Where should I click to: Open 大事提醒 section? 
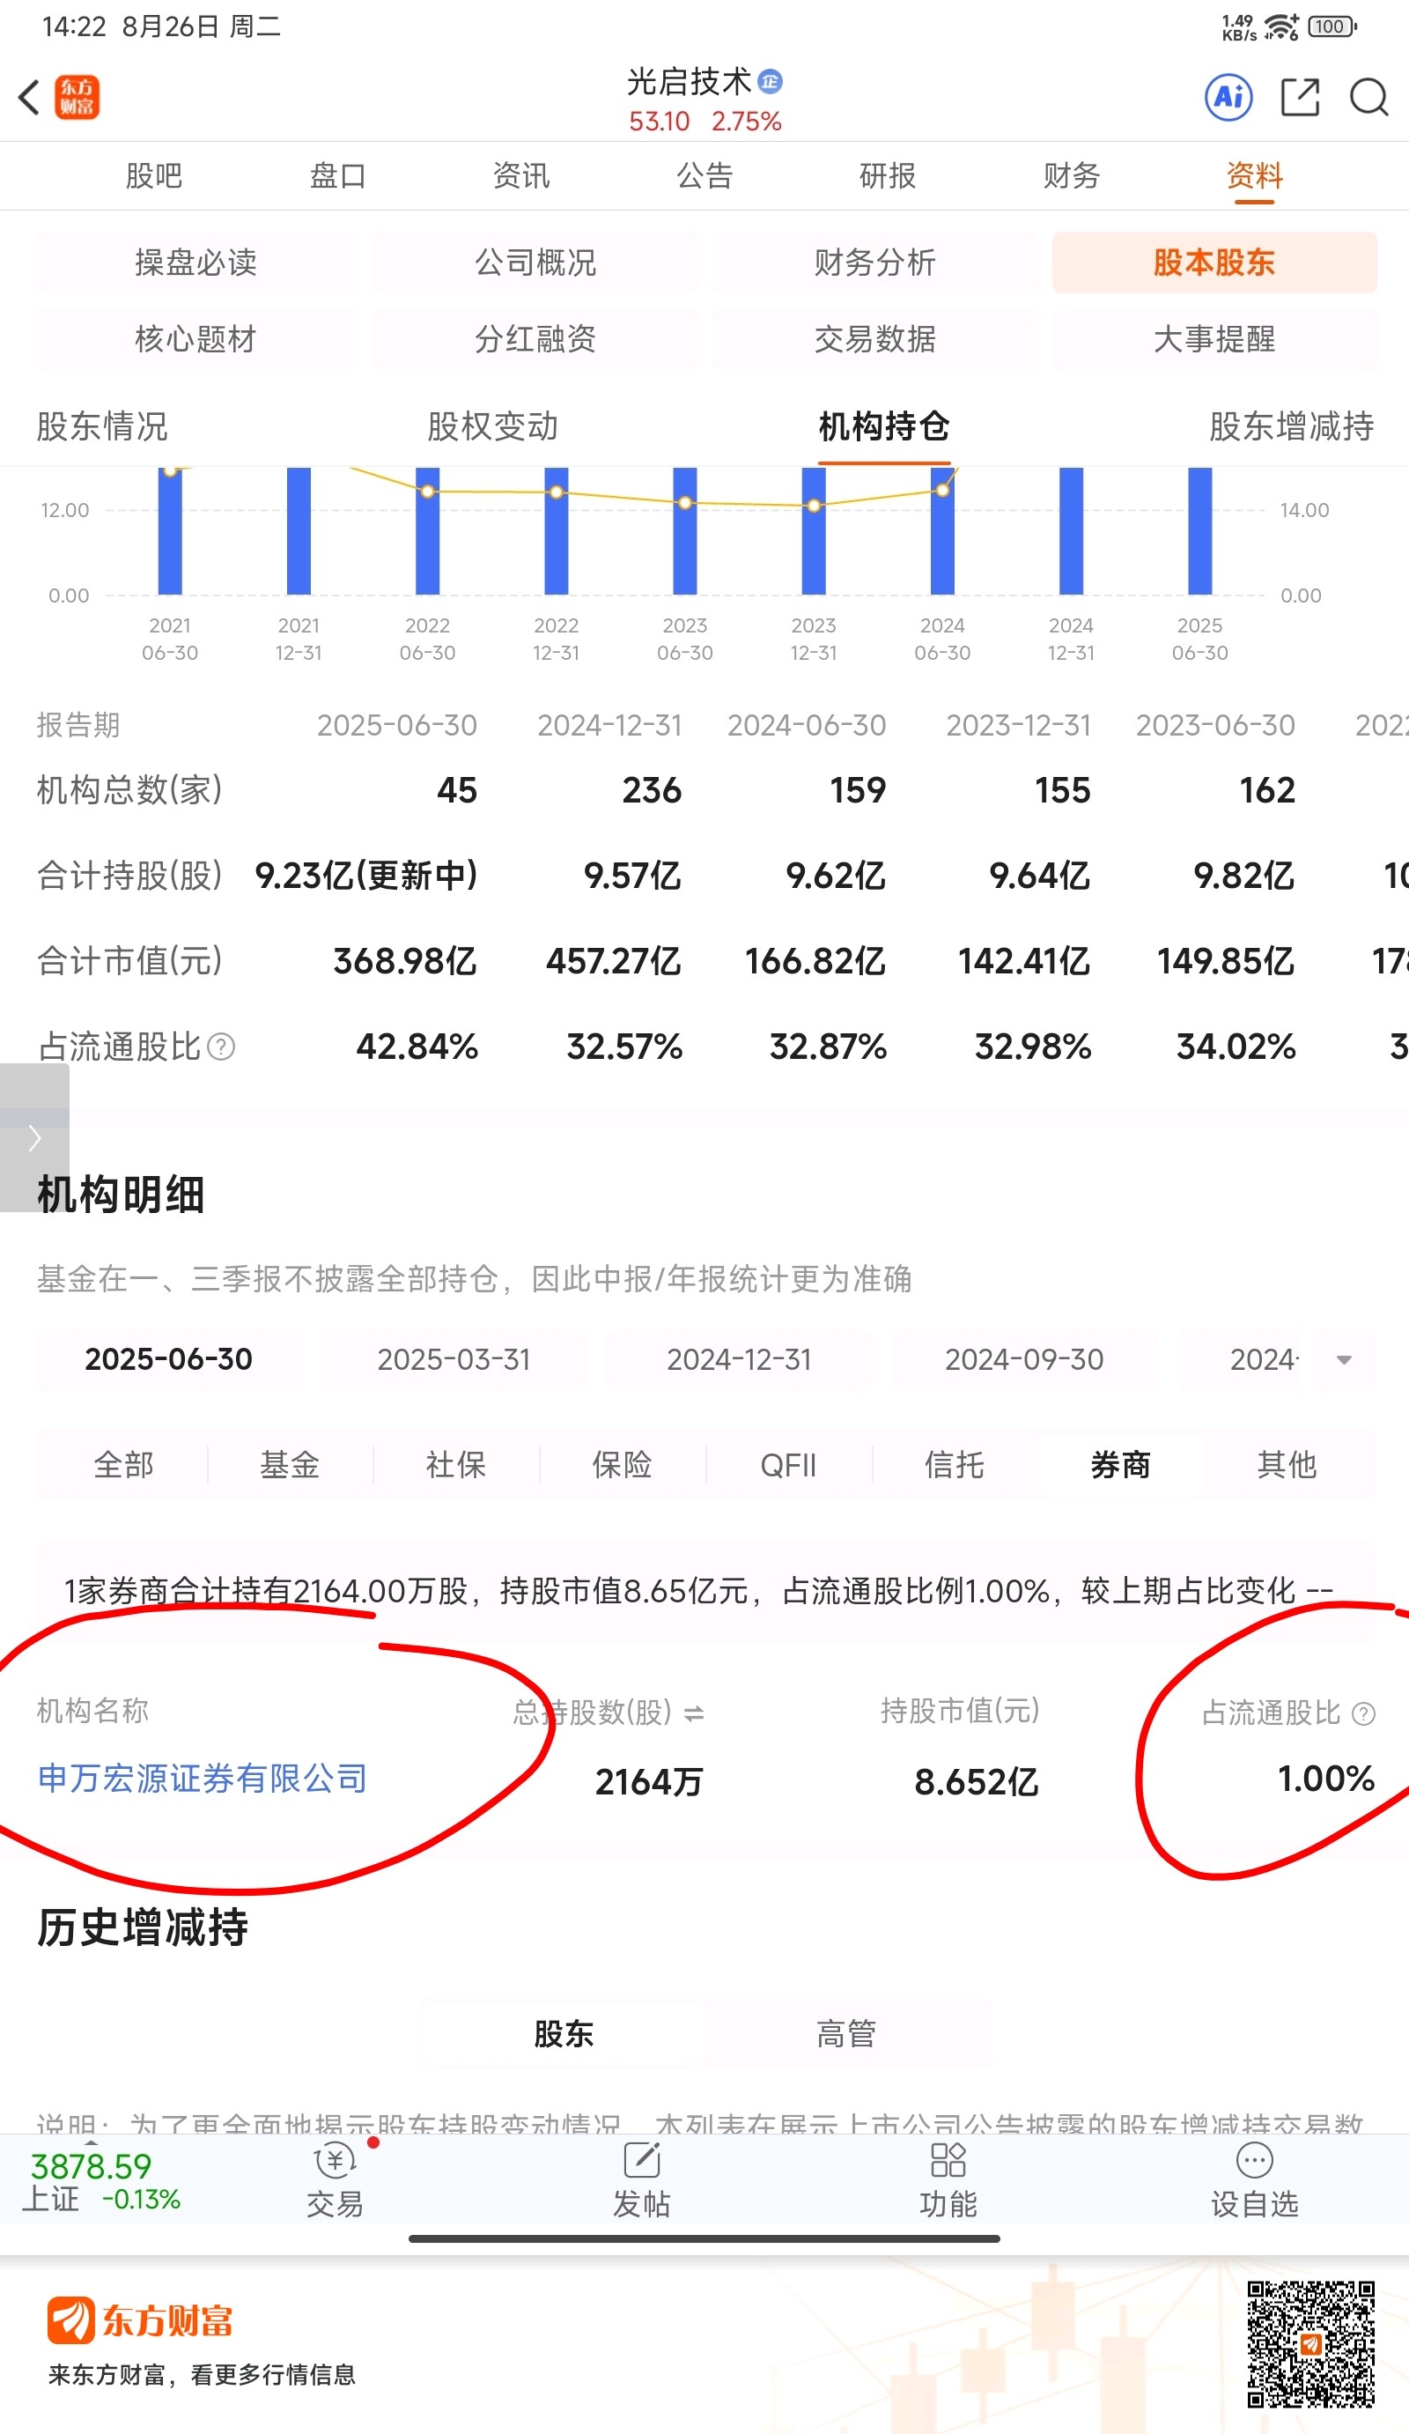point(1214,339)
